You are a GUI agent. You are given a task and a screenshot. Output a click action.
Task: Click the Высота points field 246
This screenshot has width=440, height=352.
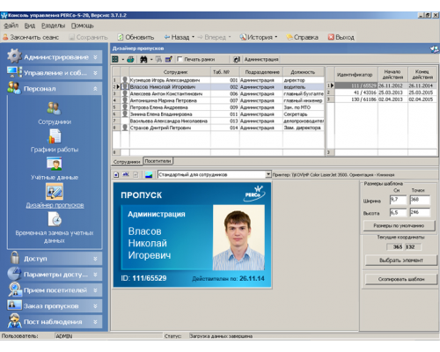(x=420, y=212)
